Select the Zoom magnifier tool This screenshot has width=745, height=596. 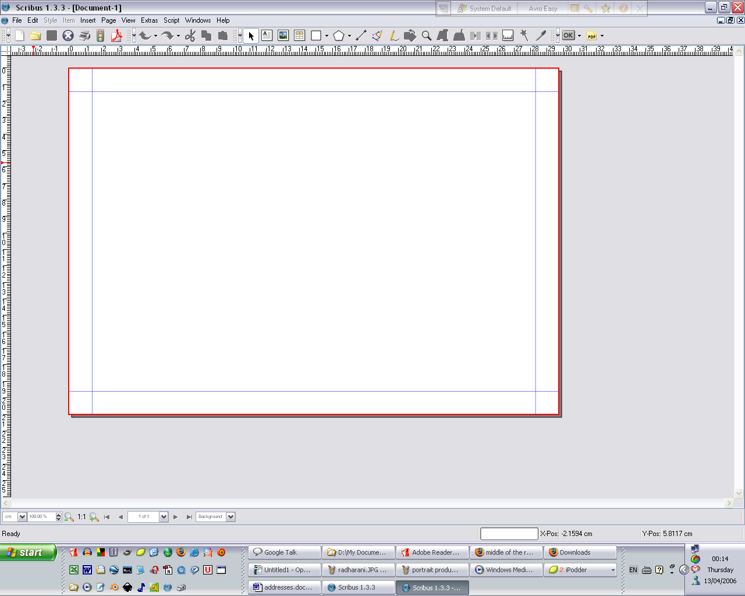point(427,36)
